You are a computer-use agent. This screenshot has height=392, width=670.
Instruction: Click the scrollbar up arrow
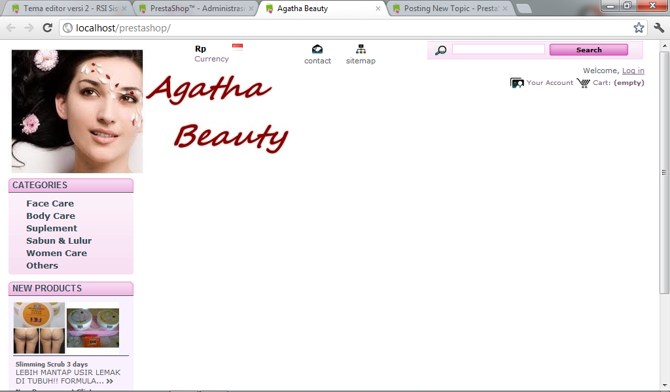coord(664,46)
